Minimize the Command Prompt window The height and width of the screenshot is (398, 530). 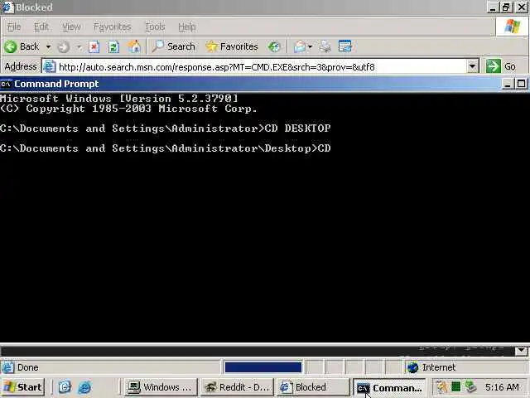coord(507,84)
